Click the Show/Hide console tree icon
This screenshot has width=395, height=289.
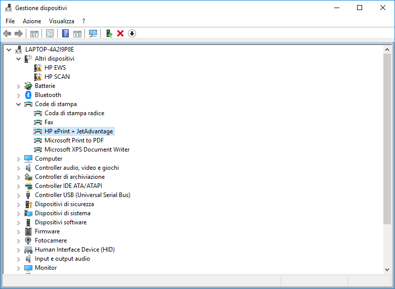pos(34,33)
